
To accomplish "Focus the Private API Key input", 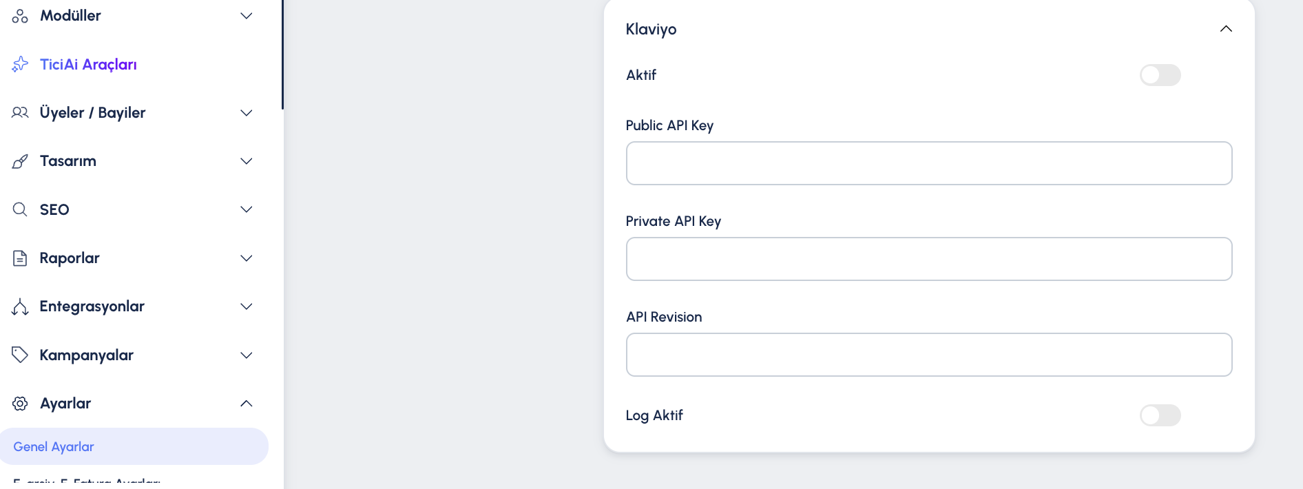I will pos(928,259).
